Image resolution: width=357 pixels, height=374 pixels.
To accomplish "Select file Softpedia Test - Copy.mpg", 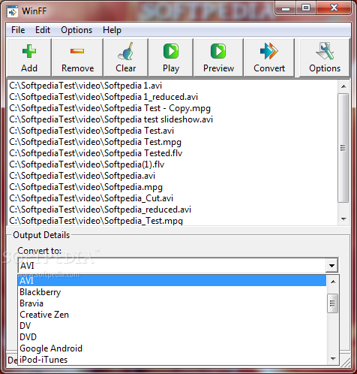I will coord(172,108).
